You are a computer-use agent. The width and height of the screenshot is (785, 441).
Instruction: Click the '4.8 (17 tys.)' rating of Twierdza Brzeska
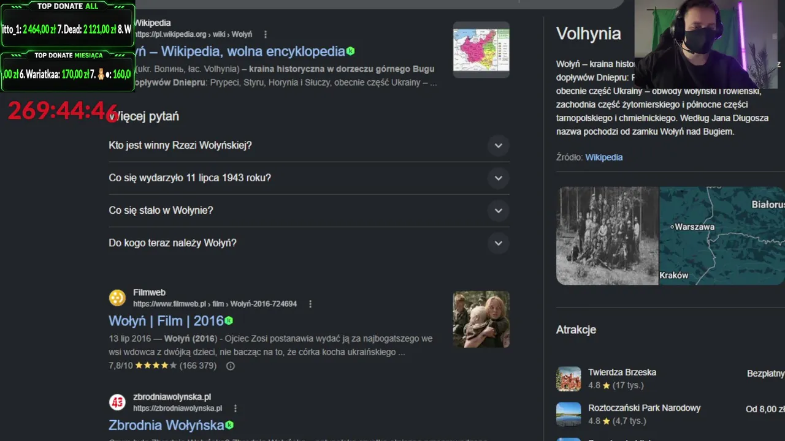(x=616, y=385)
